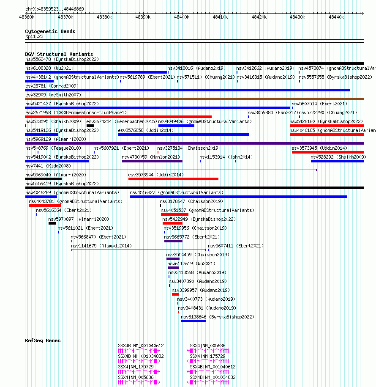Click the nsv5419126 (ByrskaBishop2022) label
The image size is (376, 387).
(x=62, y=131)
